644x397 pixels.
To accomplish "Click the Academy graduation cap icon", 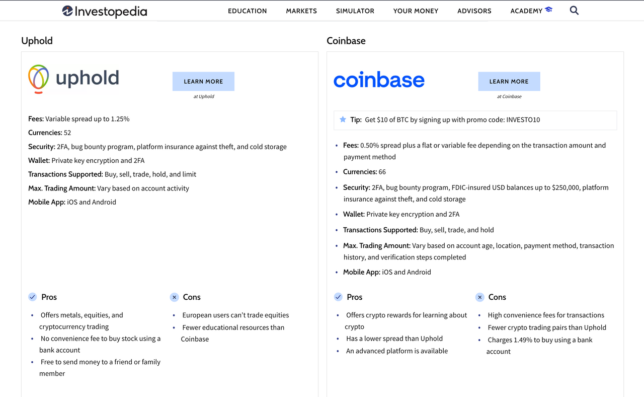I will (x=548, y=10).
